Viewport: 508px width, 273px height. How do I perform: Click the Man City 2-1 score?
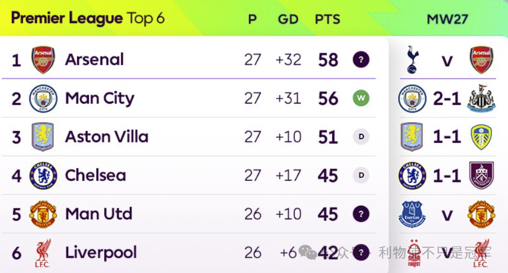[x=446, y=99]
